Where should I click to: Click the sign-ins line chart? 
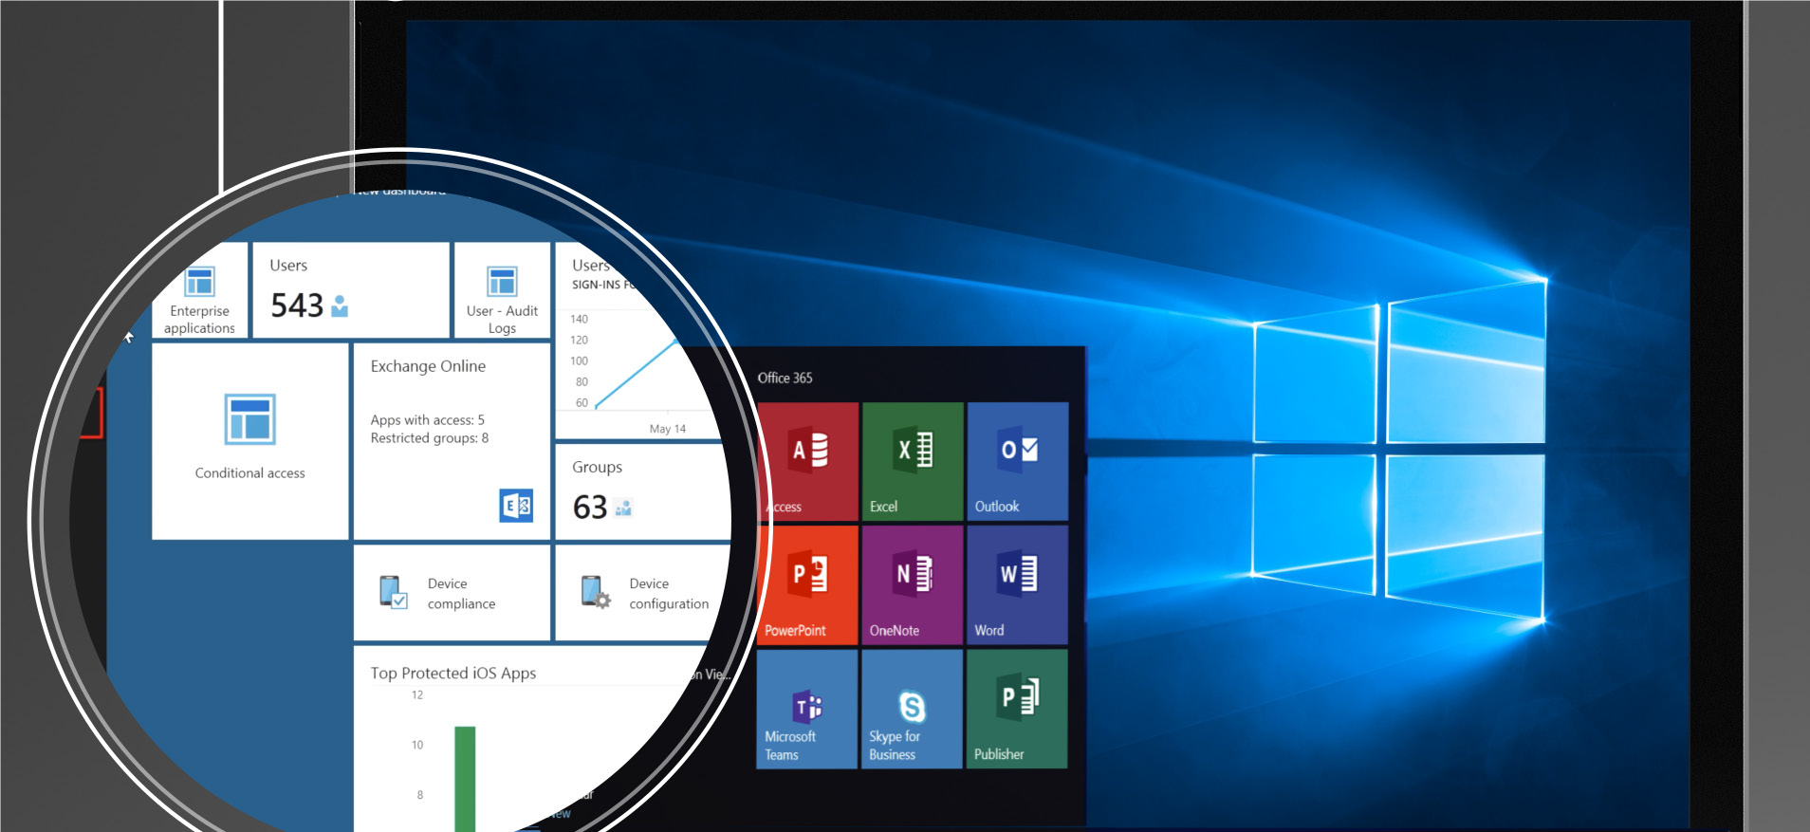636,374
